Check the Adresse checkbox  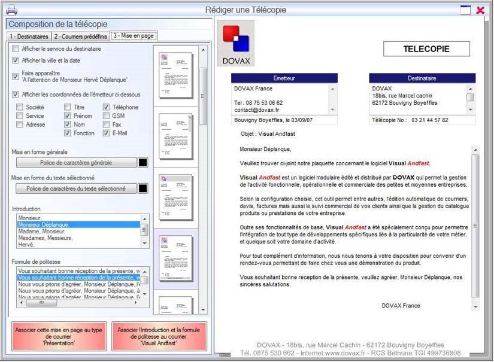[20, 124]
